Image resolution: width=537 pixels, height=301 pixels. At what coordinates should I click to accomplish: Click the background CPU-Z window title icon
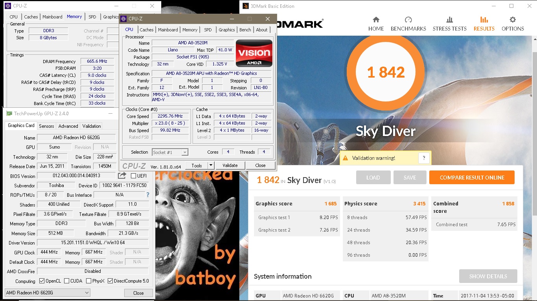[7, 6]
